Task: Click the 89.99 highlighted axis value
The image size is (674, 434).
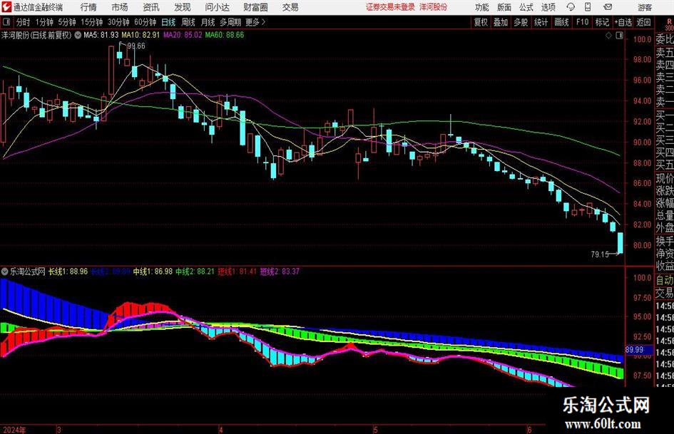Action: click(x=635, y=350)
